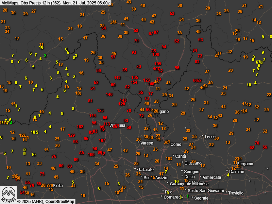Select the Treviglio town label

(236, 193)
